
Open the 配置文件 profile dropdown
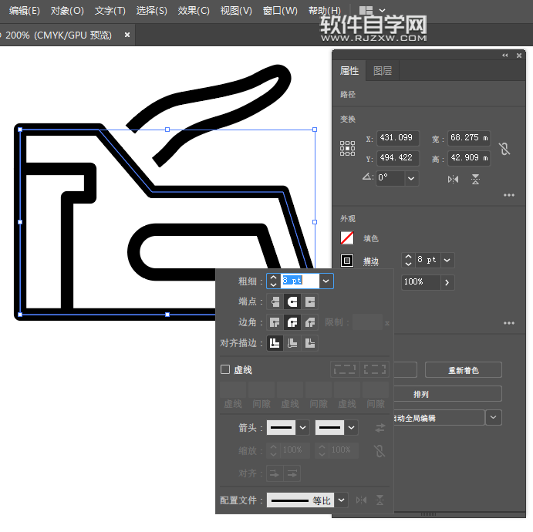click(x=341, y=500)
